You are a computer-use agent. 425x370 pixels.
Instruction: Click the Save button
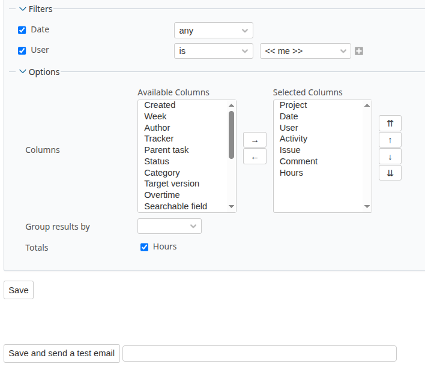[x=19, y=290]
